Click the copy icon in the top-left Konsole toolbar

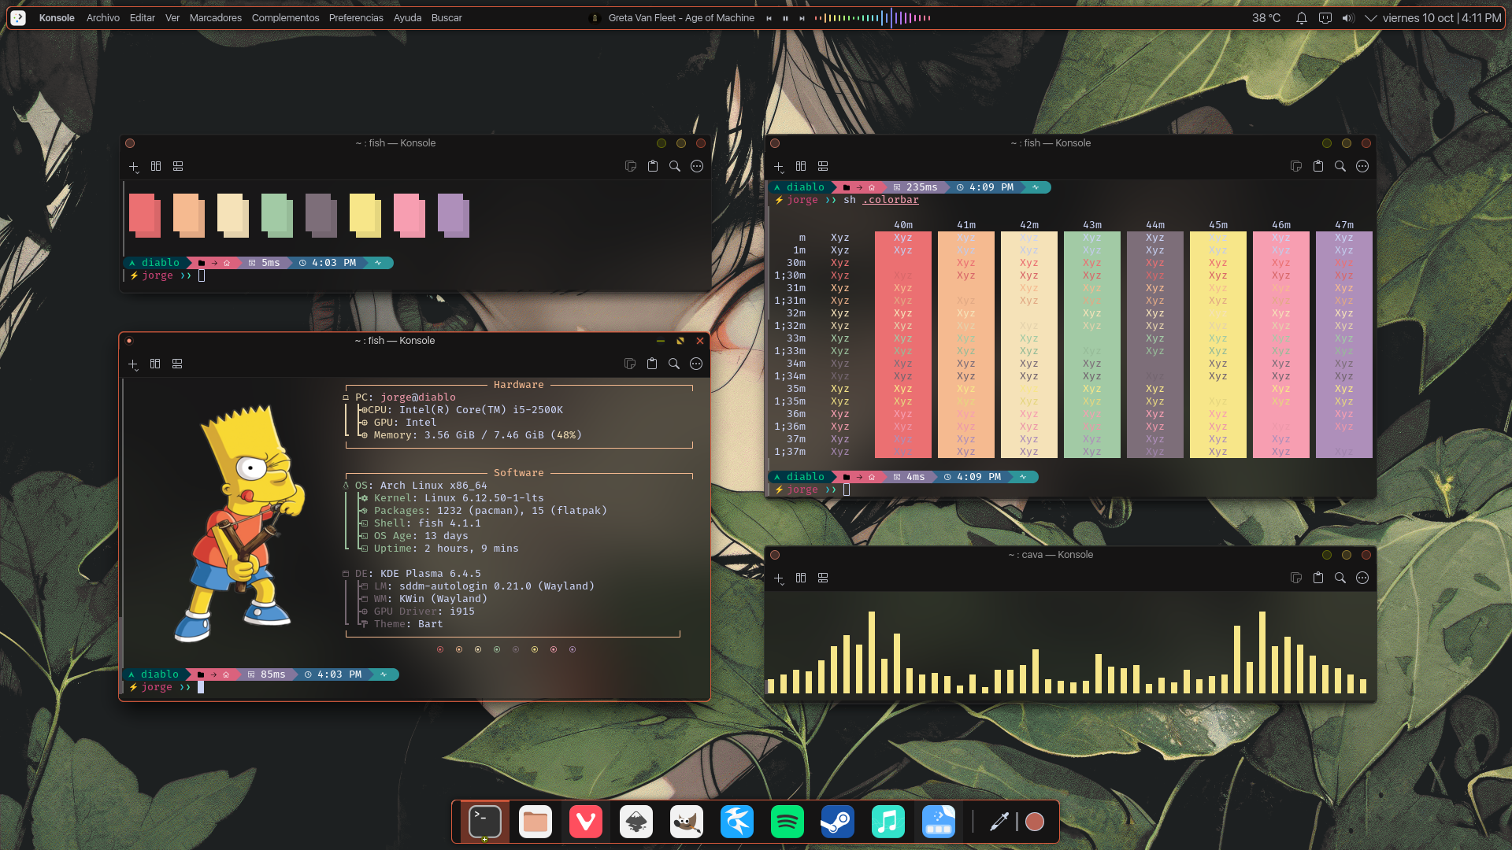tap(631, 166)
